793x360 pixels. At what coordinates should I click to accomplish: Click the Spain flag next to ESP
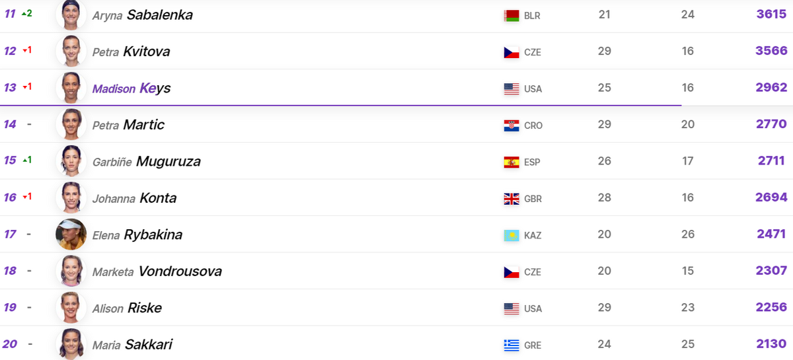[x=511, y=161]
